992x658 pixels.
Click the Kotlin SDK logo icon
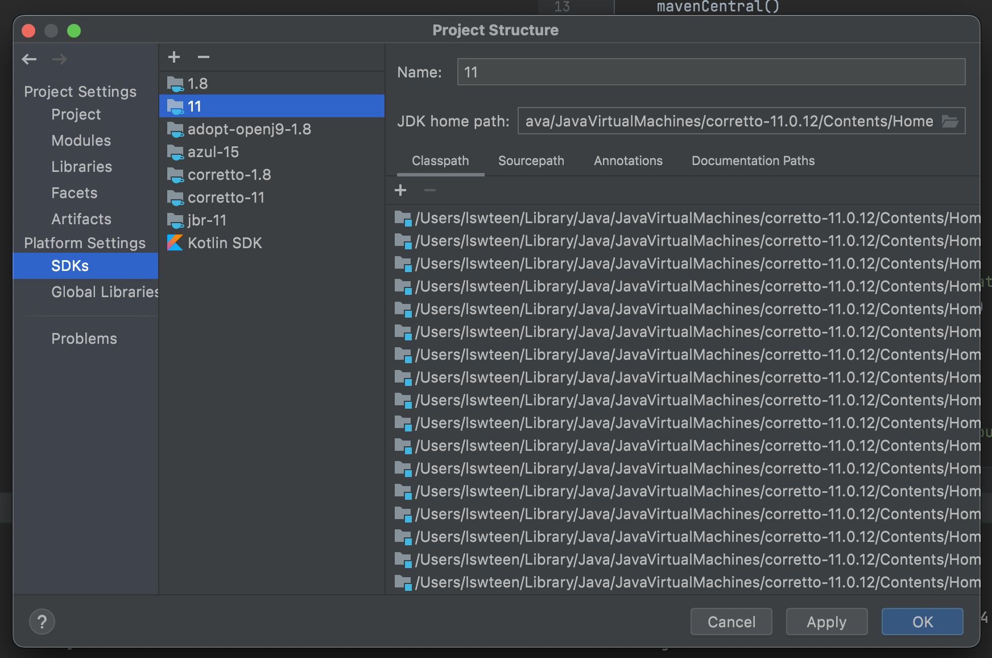(175, 243)
